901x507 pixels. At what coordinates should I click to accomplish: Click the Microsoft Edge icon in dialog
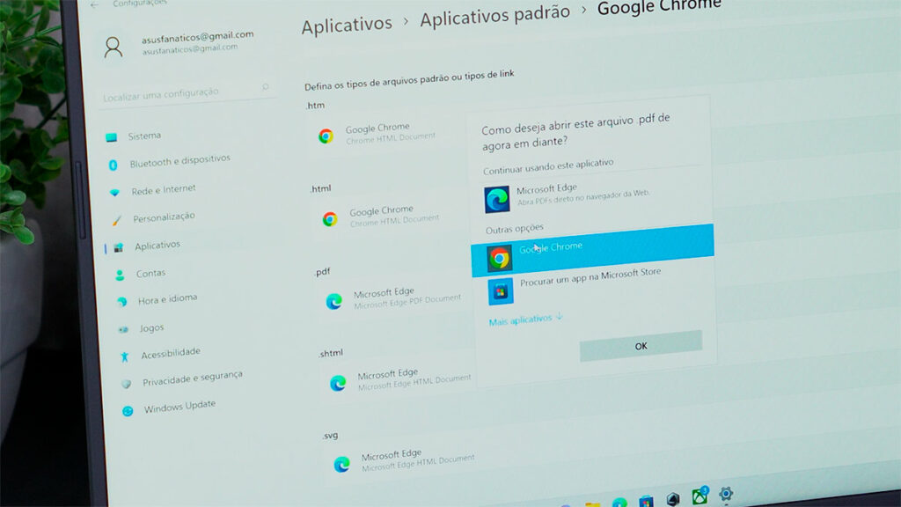[496, 199]
